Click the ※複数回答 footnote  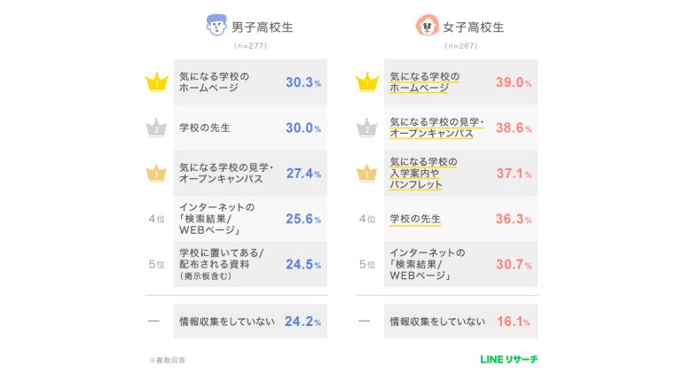167,360
